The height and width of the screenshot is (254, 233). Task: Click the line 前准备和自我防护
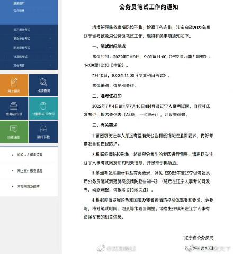(x=102, y=144)
